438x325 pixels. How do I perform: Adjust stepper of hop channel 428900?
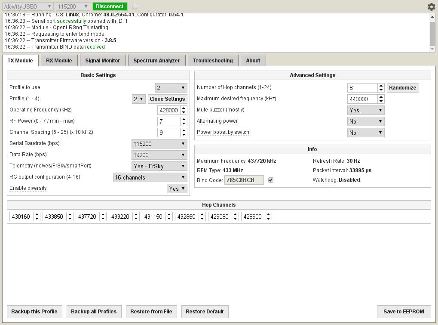pyautogui.click(x=269, y=217)
